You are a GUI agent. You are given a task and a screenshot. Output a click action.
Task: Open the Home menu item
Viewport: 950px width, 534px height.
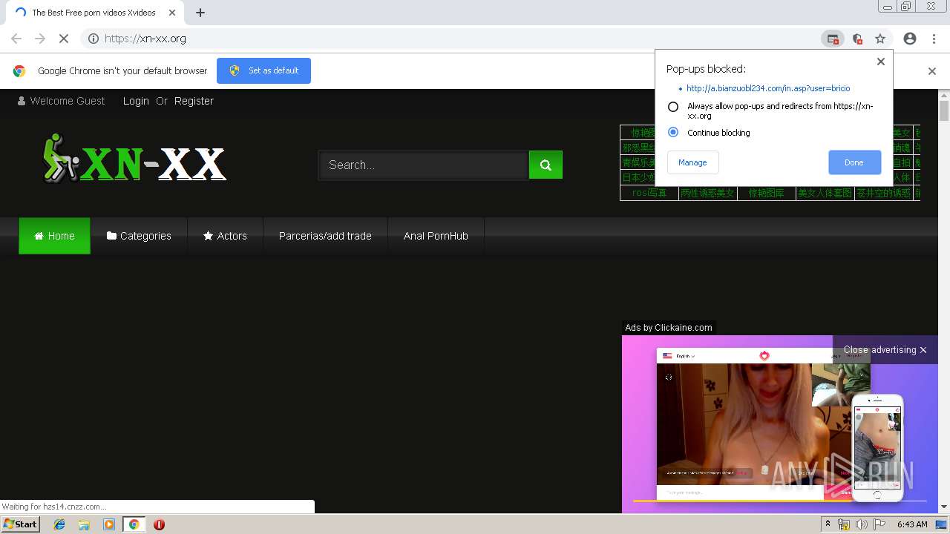(x=54, y=236)
